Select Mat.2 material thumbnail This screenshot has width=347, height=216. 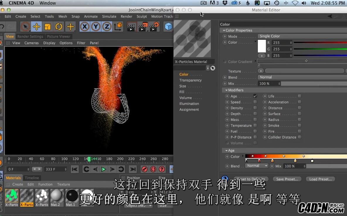[57, 196]
